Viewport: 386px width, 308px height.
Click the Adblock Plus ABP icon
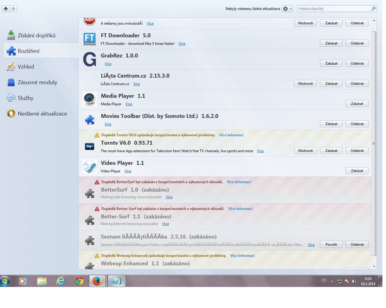point(90,21)
